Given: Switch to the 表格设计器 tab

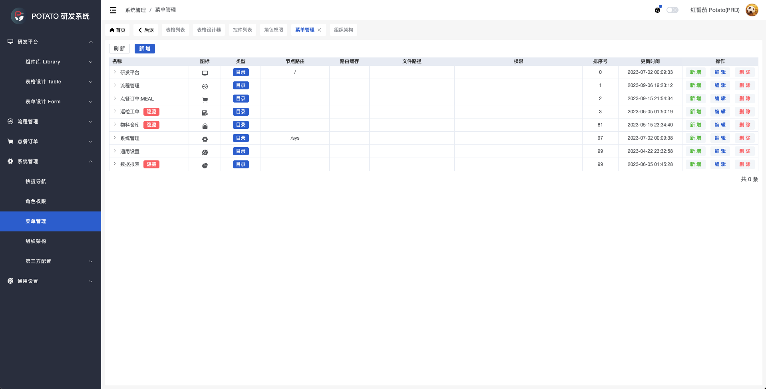Looking at the screenshot, I should tap(209, 30).
